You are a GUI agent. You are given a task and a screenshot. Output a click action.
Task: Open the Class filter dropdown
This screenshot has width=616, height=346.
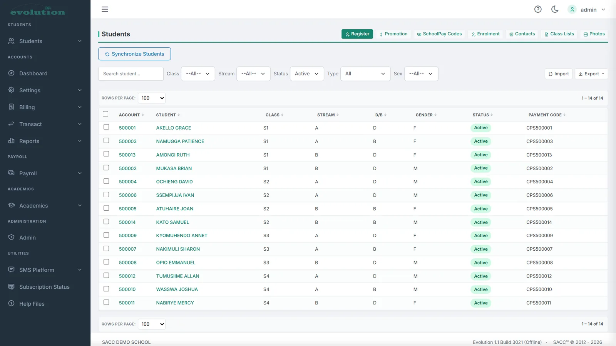[198, 74]
